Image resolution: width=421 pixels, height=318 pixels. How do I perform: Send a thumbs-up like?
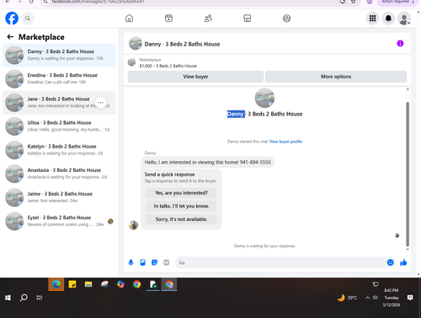coord(403,262)
